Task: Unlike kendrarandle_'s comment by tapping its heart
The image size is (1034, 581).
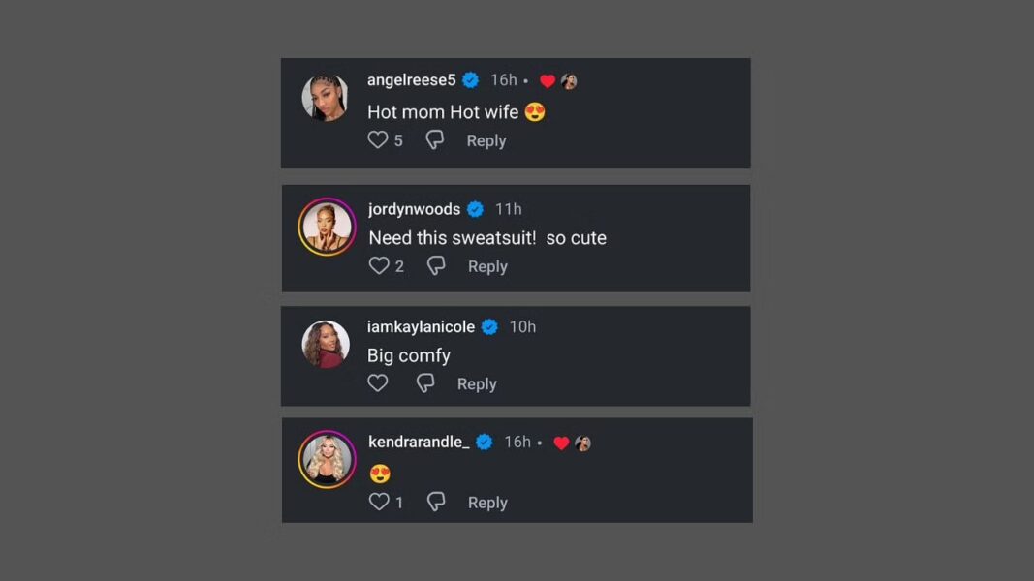Action: coord(378,502)
